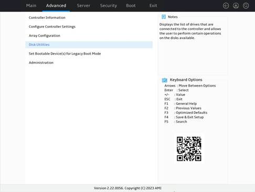Click the Keyboard Options heading
This screenshot has width=255, height=192.
(x=186, y=80)
